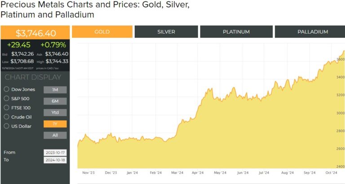Select the GOLD tab

click(102, 32)
